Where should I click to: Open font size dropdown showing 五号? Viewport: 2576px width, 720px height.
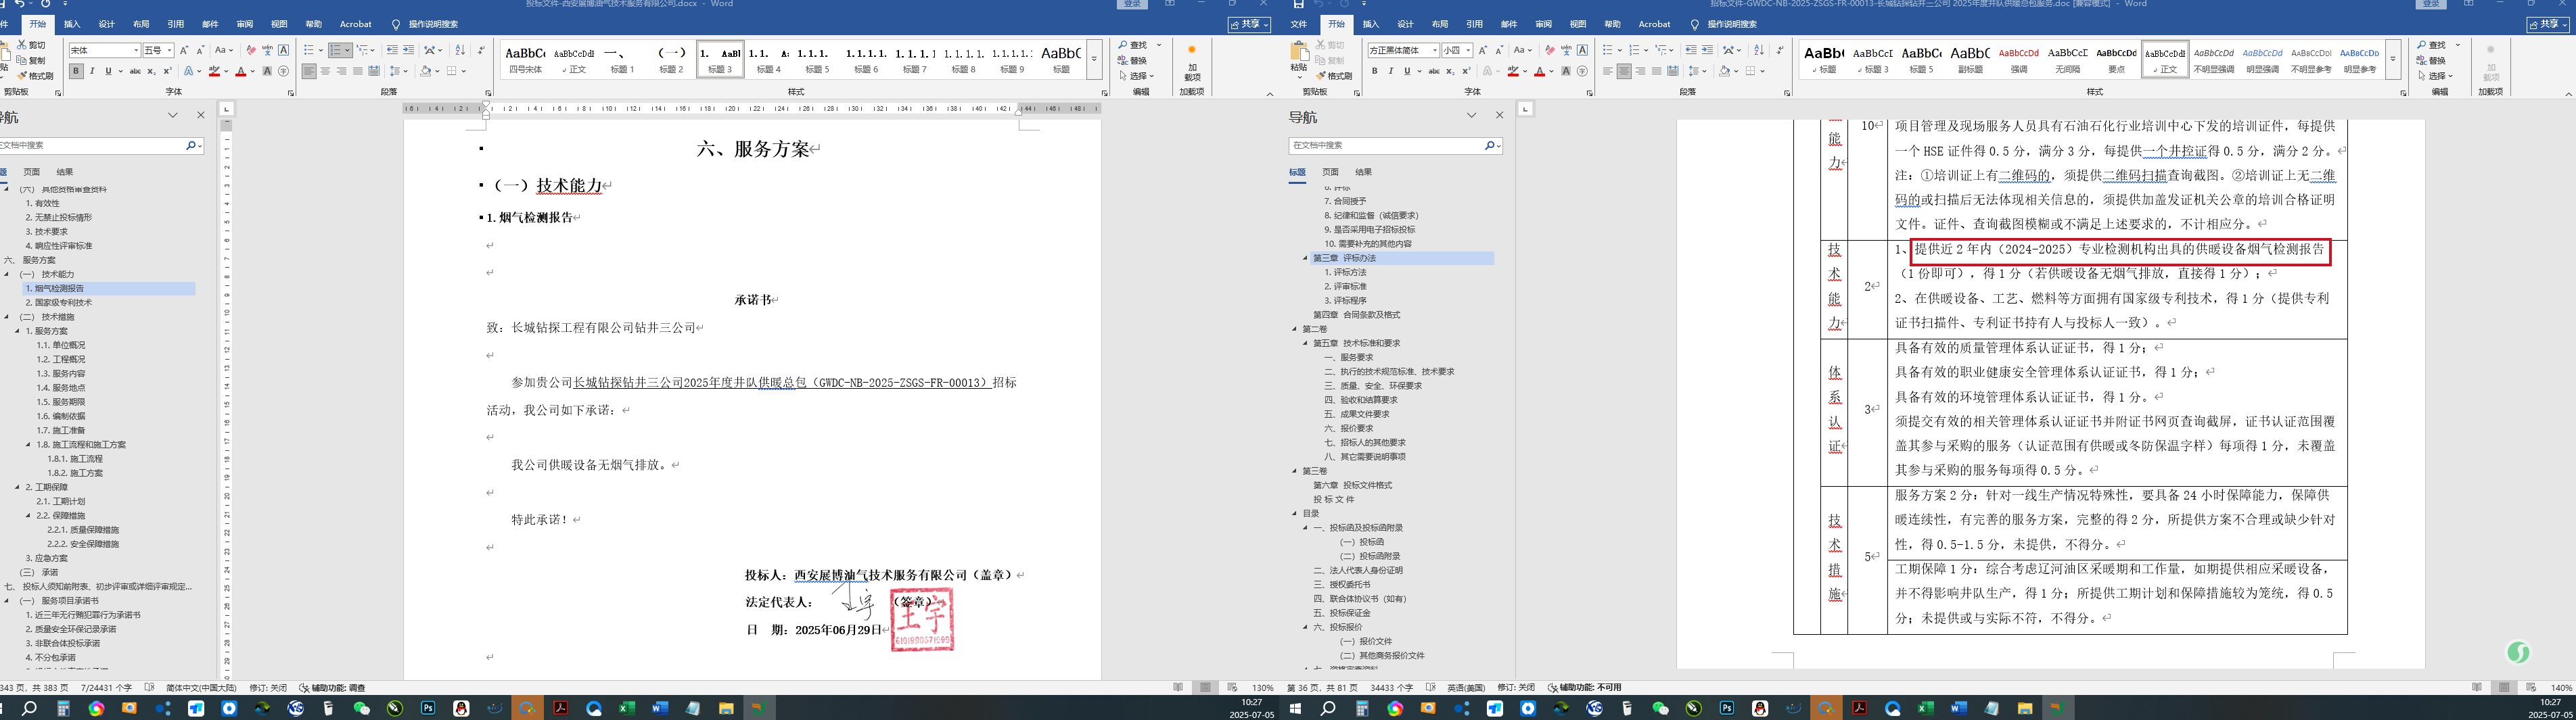point(169,50)
